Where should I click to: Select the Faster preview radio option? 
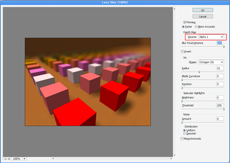point(183,27)
